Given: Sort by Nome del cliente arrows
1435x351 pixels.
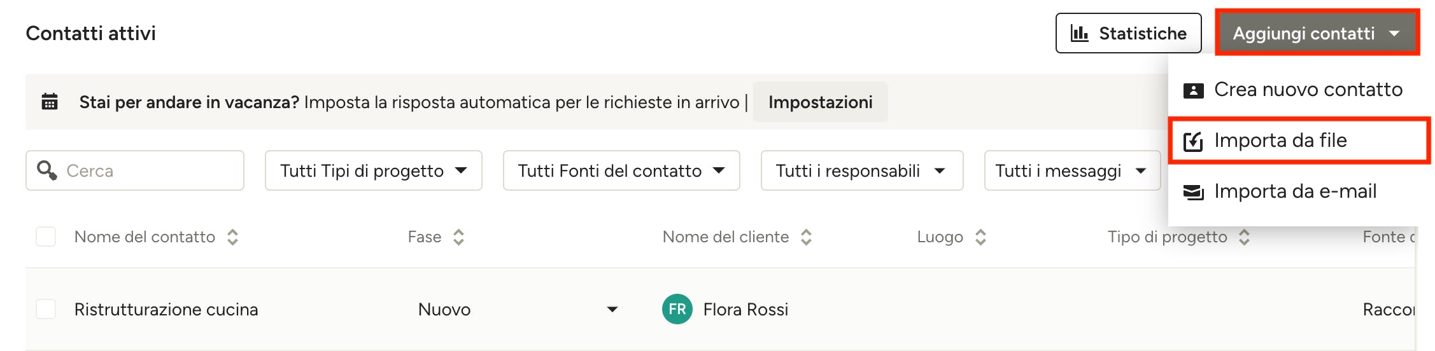Looking at the screenshot, I should point(806,237).
